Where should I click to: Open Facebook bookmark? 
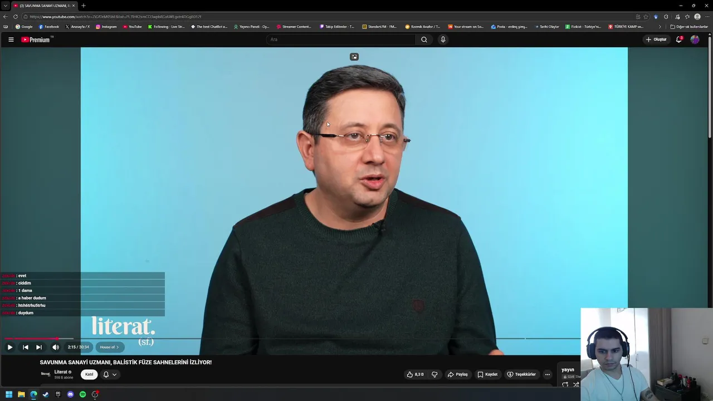49,27
